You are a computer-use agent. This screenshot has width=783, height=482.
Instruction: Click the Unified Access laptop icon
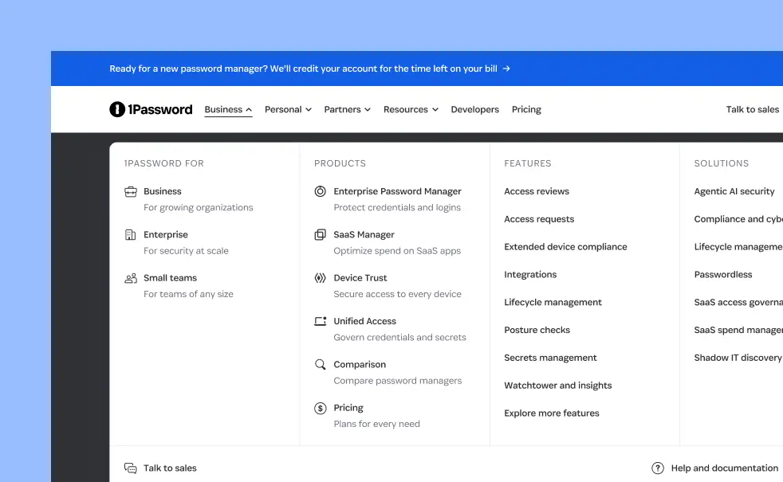(320, 321)
